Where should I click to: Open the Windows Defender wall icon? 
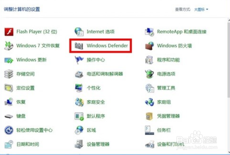click(x=79, y=46)
